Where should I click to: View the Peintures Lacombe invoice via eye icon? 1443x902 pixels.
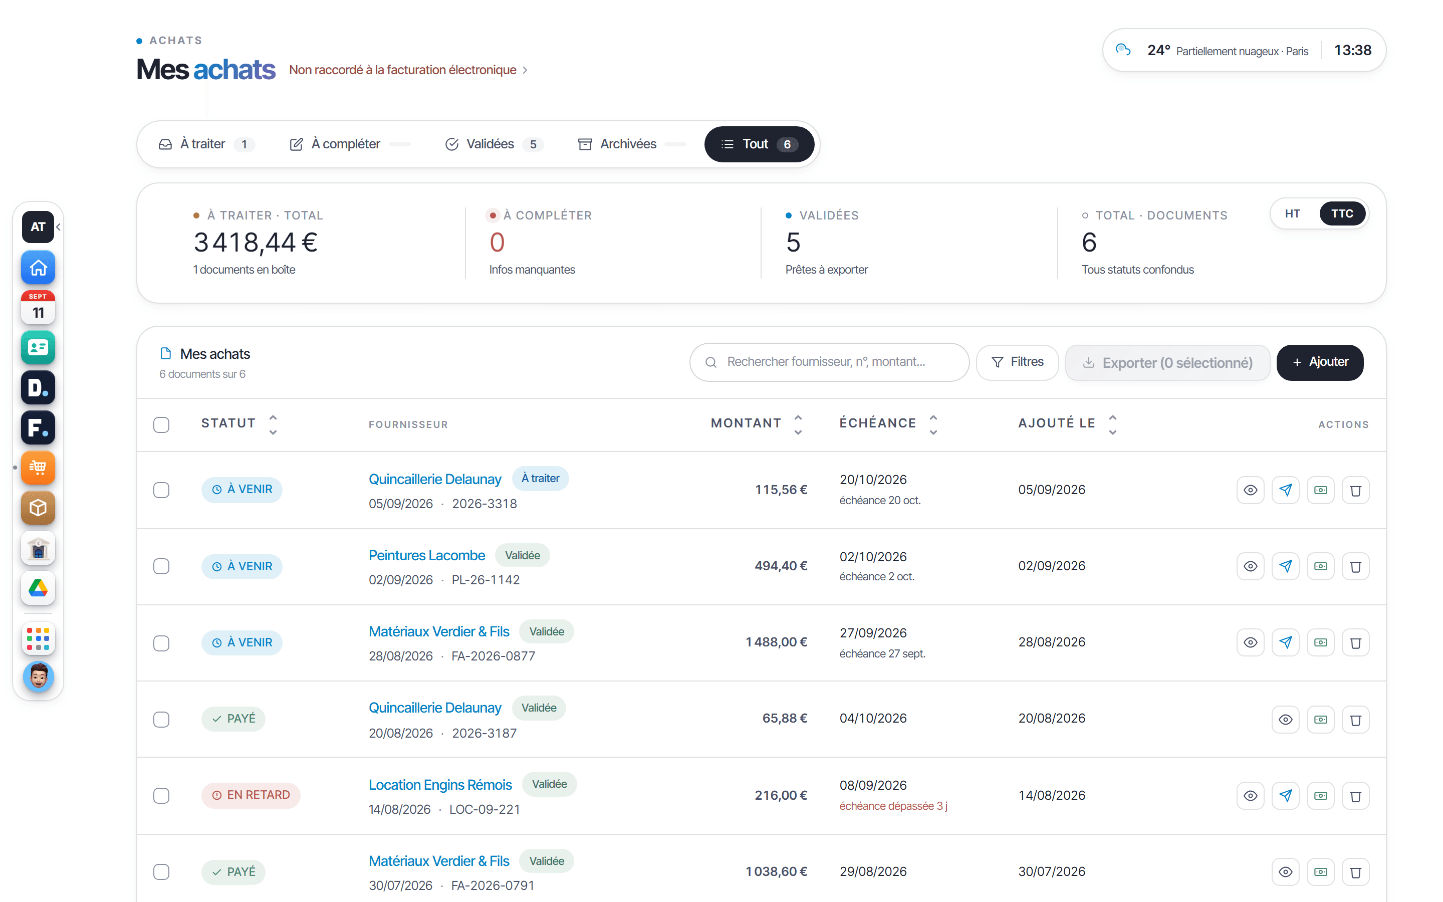tap(1250, 566)
